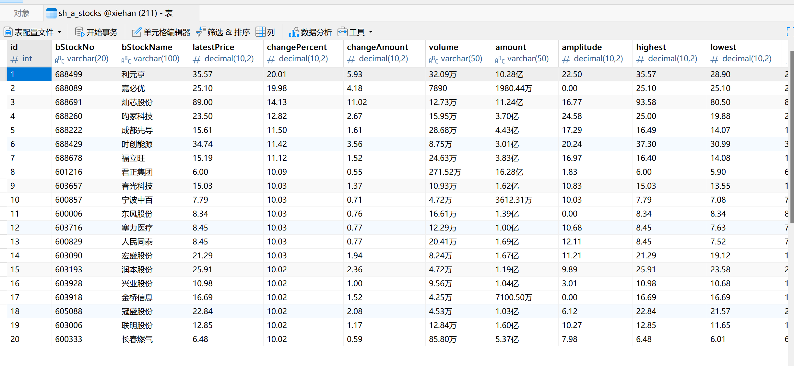Click stock name 联明股份

coord(137,325)
